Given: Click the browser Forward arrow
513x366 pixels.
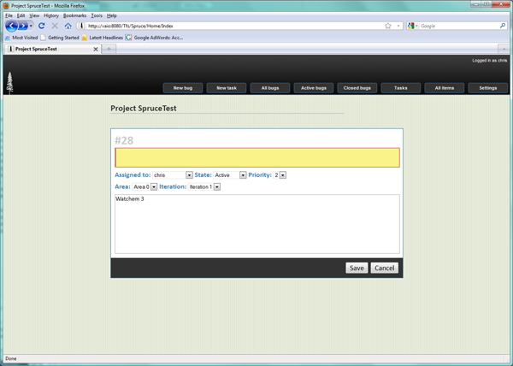Looking at the screenshot, I should click(22, 26).
